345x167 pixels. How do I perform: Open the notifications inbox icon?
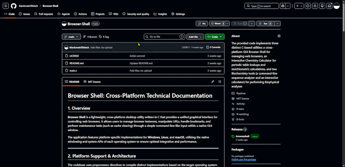tap(329, 6)
